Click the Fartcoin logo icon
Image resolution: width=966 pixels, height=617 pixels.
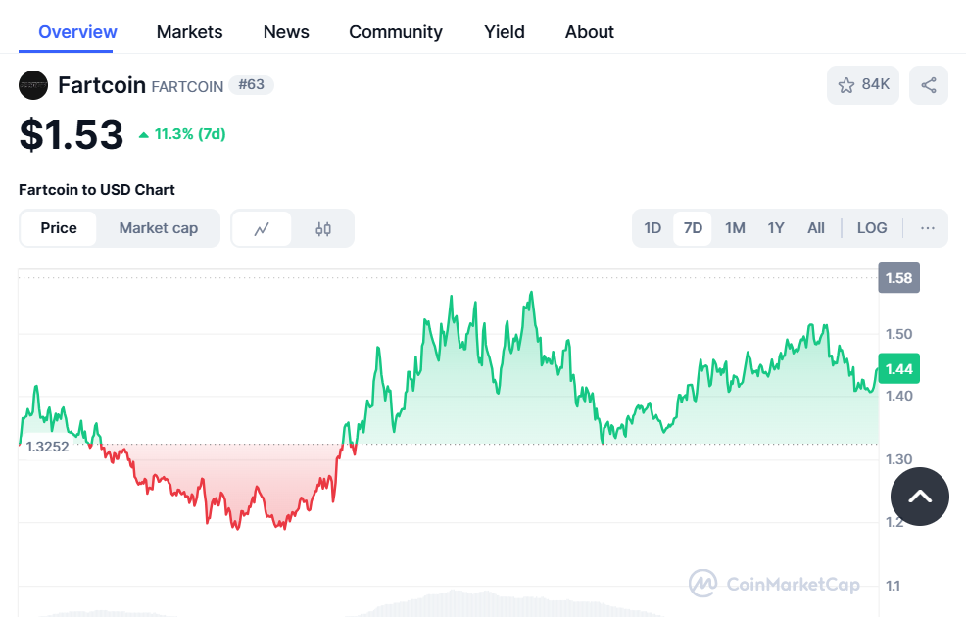(x=33, y=85)
